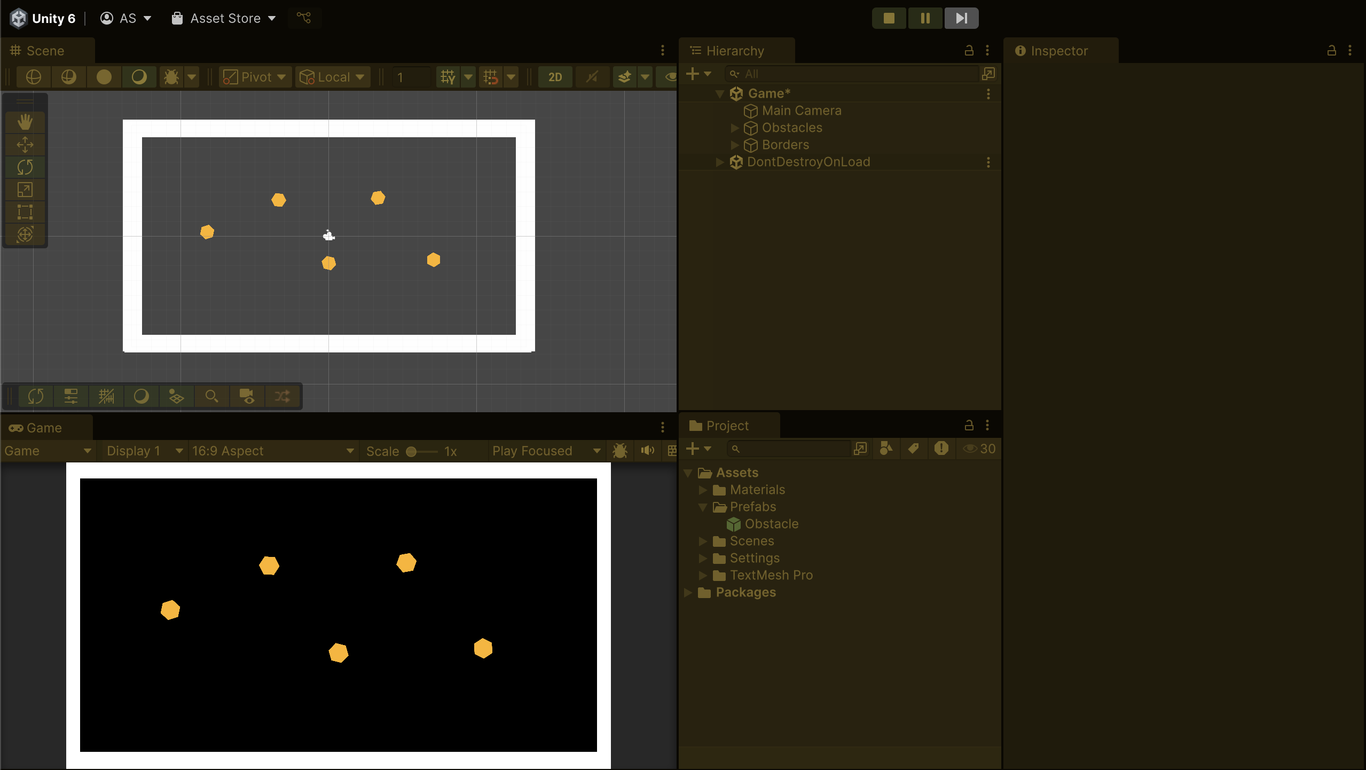The image size is (1366, 770).
Task: Click the Hierarchy search field
Action: pyautogui.click(x=854, y=74)
